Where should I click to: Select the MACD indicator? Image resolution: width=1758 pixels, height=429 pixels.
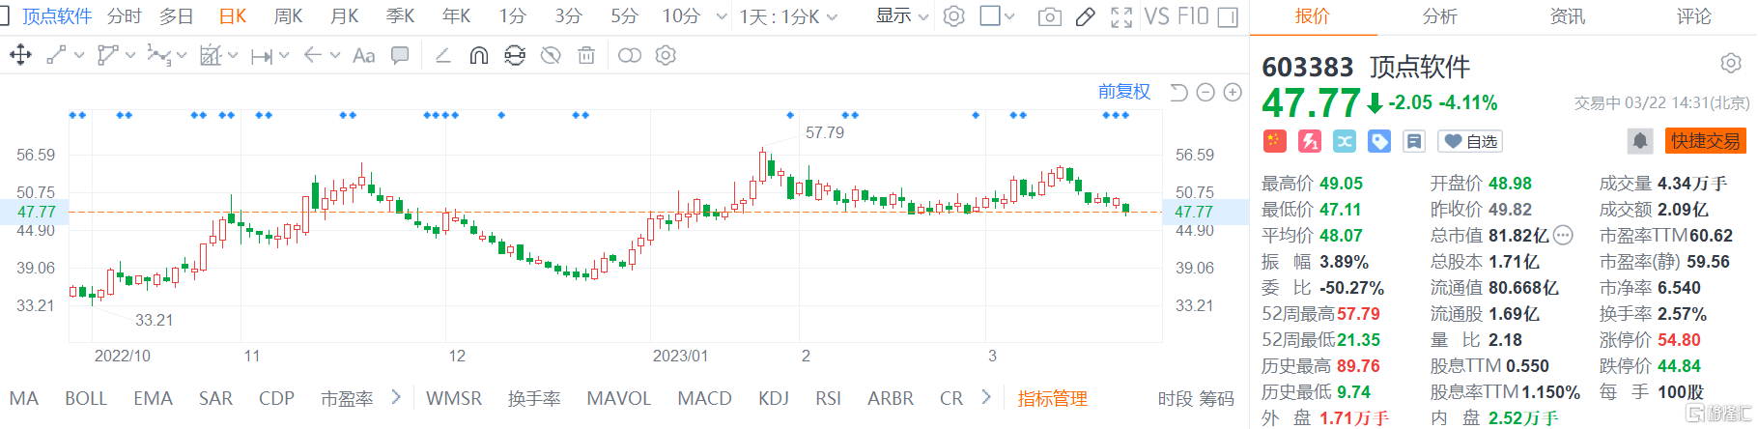(x=704, y=398)
